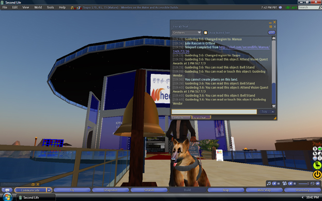322x201 pixels.
Task: Open the Edit menu
Action: (x=15, y=7)
